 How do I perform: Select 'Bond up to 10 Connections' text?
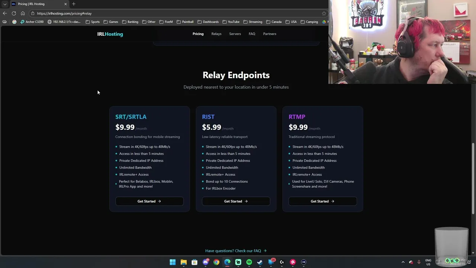click(227, 181)
